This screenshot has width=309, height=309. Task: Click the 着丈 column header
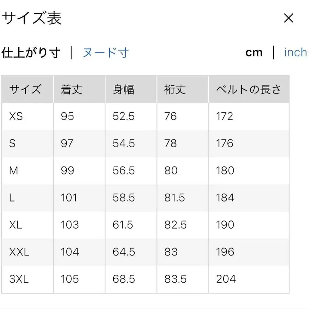(70, 89)
